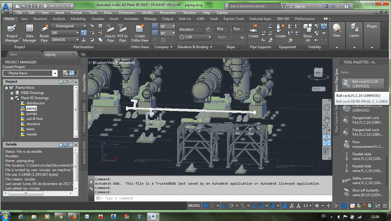Expand the P&ID Drawings tree node

click(12, 93)
